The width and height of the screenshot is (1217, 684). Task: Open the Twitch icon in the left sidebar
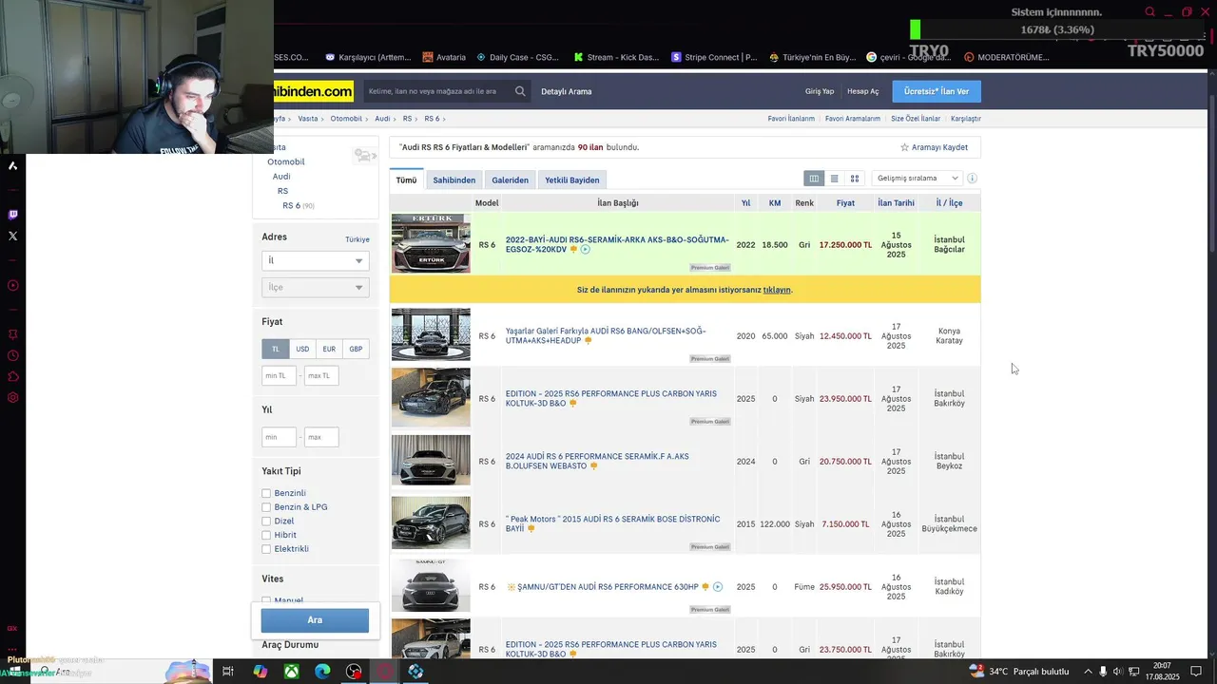(x=12, y=216)
